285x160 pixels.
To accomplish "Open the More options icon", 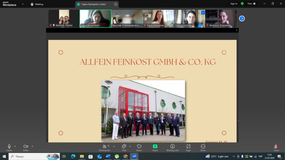I will [203, 146].
